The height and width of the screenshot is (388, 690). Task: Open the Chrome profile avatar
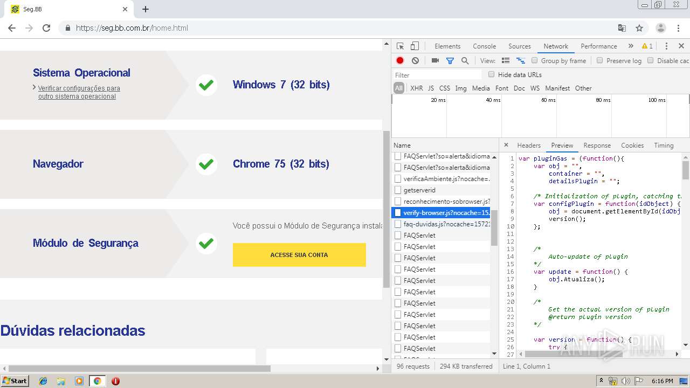(661, 28)
